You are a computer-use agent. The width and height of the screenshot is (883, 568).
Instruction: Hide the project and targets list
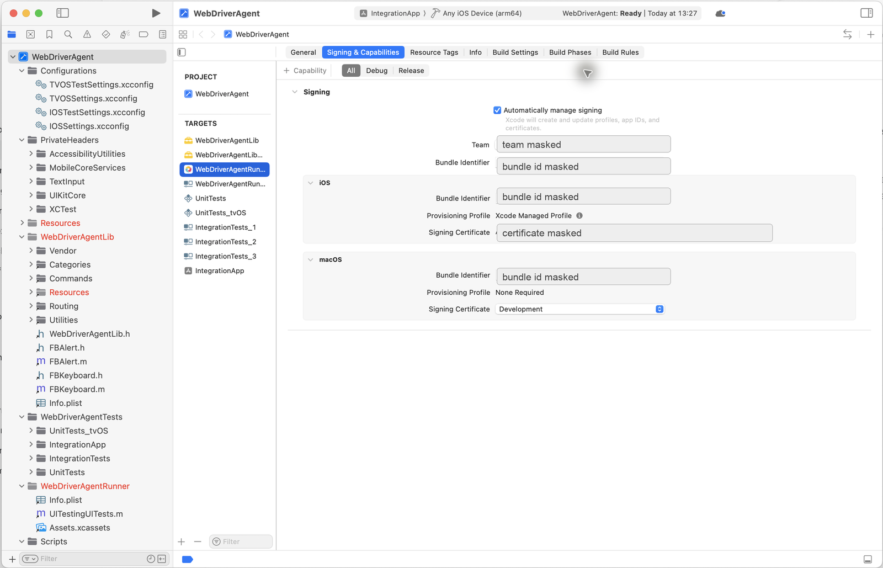pos(182,52)
